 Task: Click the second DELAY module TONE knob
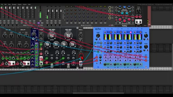point(20,45)
